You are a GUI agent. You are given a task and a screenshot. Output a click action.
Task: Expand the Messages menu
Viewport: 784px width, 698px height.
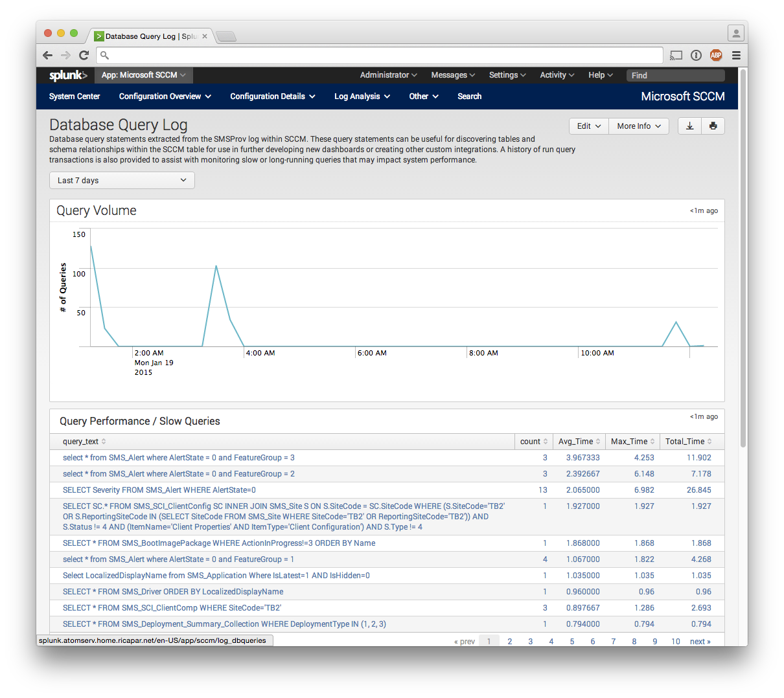[x=453, y=75]
